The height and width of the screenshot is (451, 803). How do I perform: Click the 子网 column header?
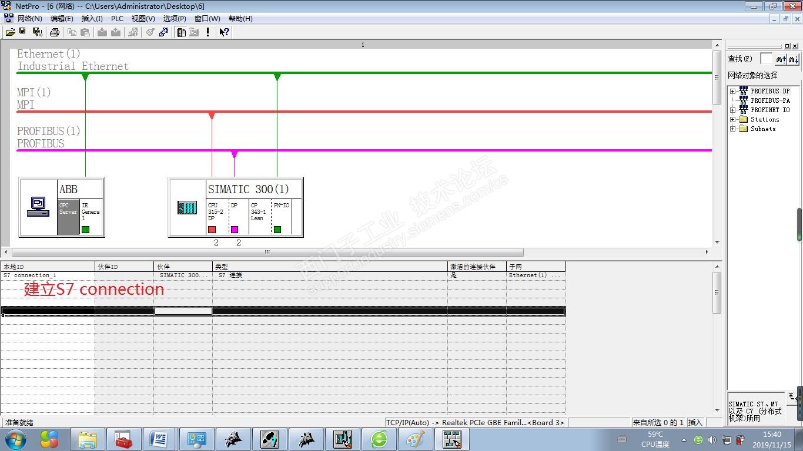coord(536,267)
